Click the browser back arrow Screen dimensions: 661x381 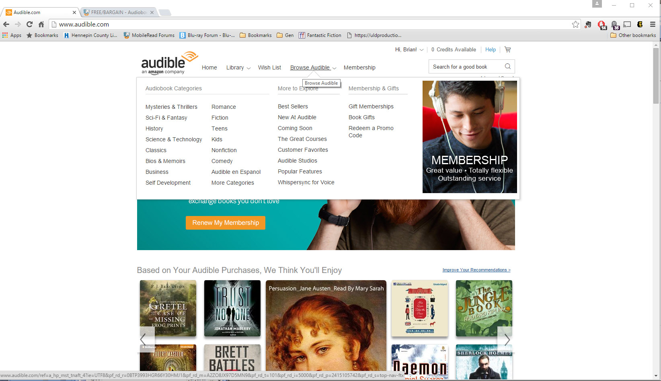tap(6, 24)
